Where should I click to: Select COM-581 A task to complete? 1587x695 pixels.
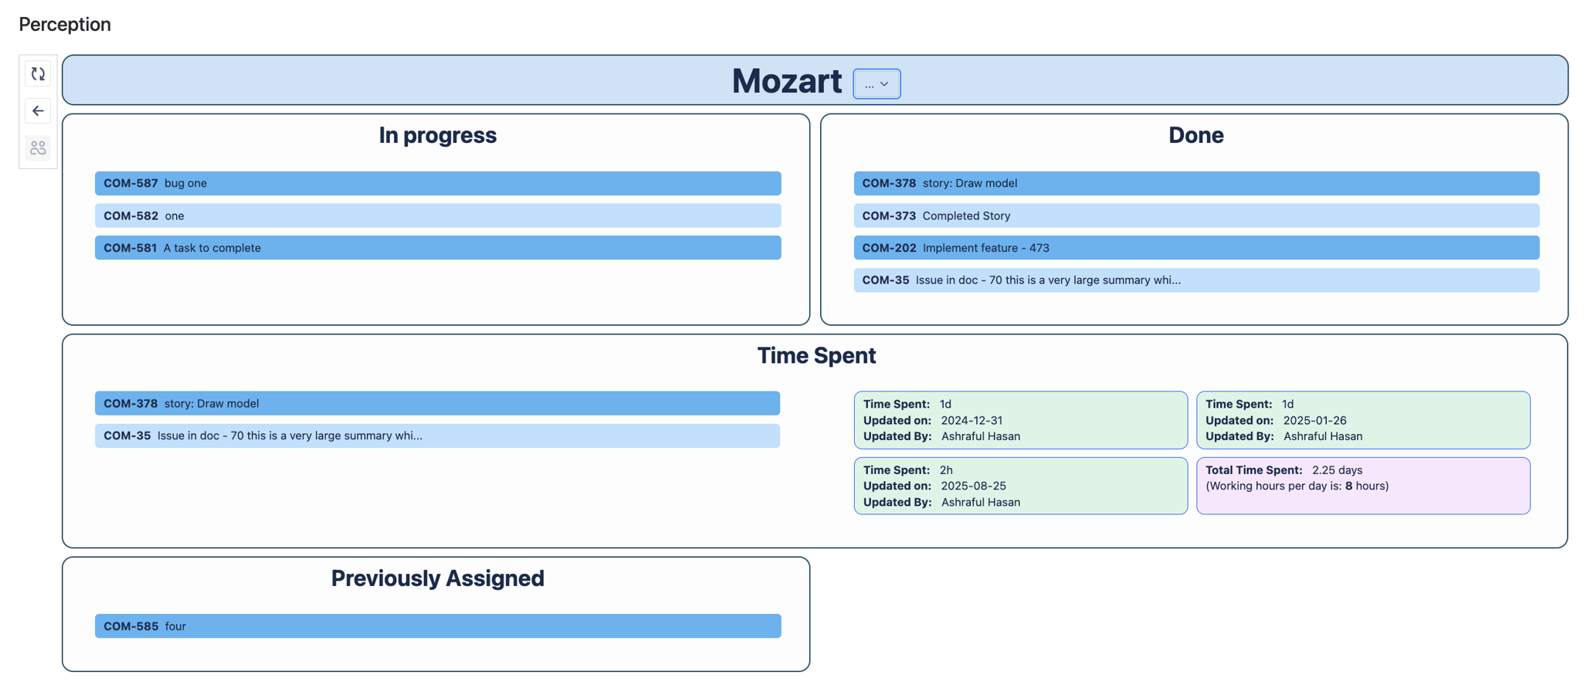(x=437, y=248)
